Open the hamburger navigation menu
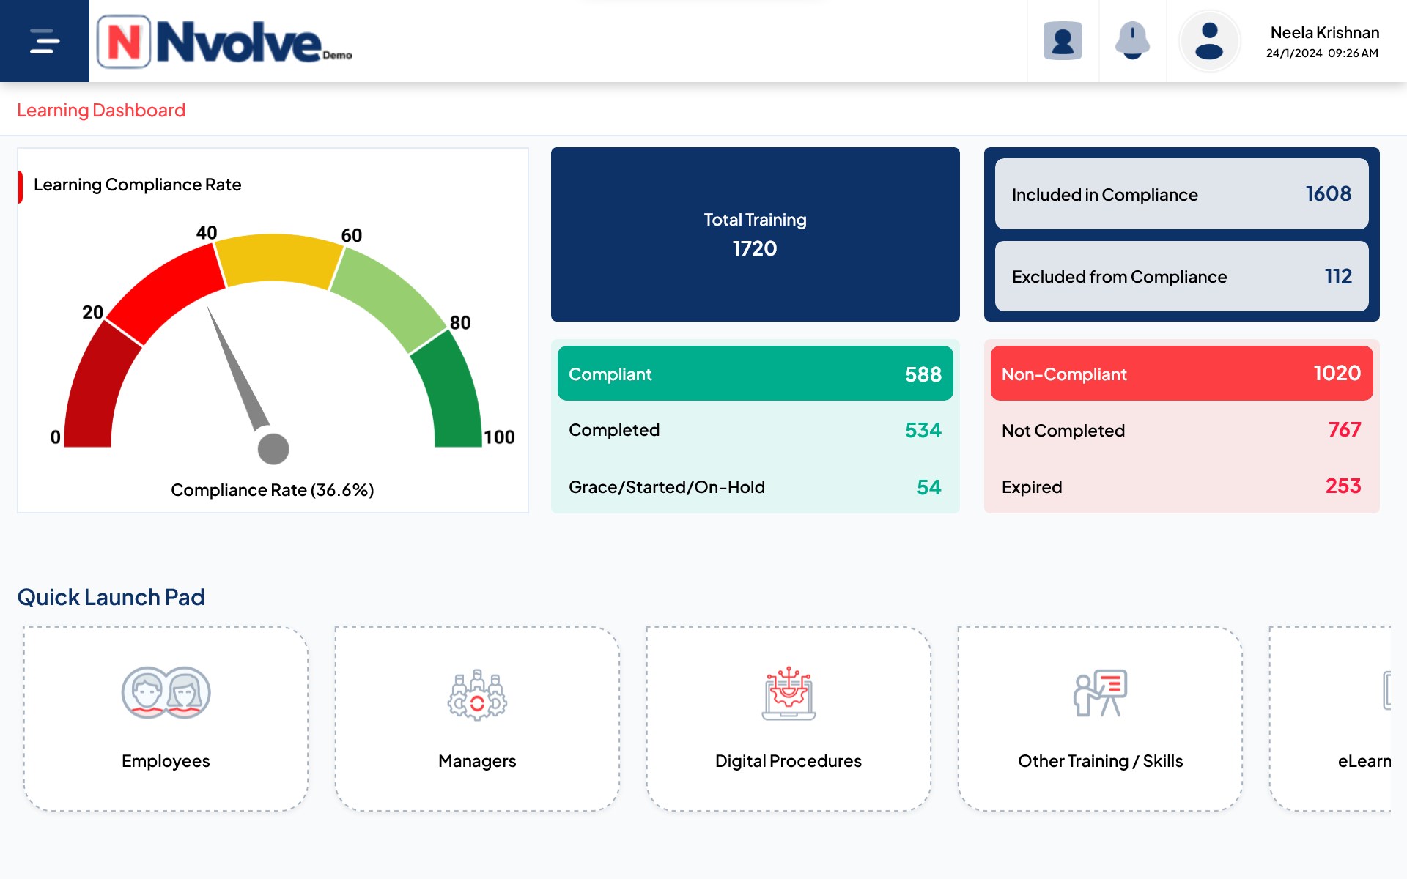Screen dimensions: 1407x879 [x=44, y=41]
